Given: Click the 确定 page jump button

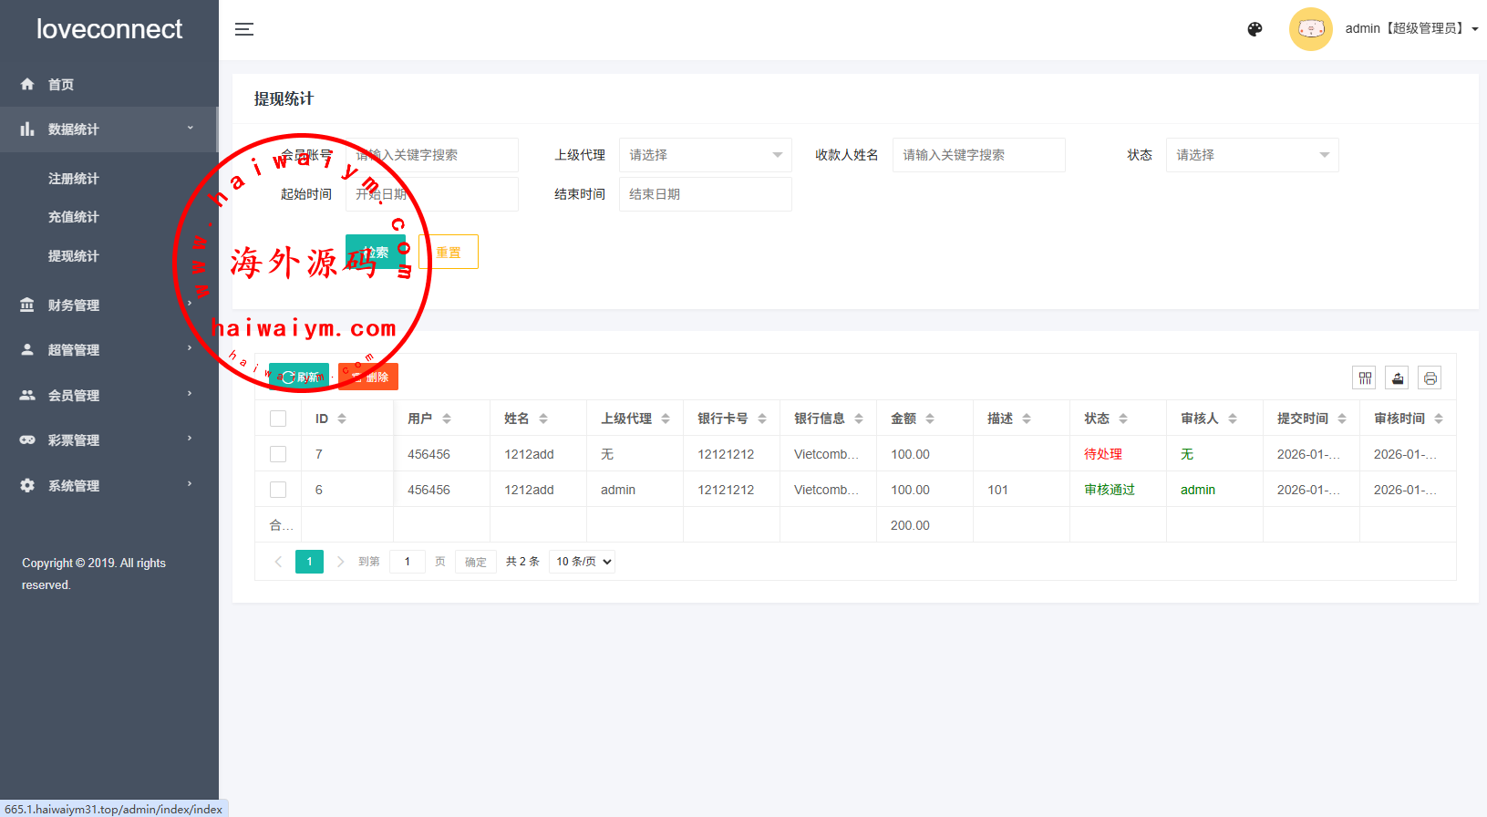Looking at the screenshot, I should (x=475, y=562).
